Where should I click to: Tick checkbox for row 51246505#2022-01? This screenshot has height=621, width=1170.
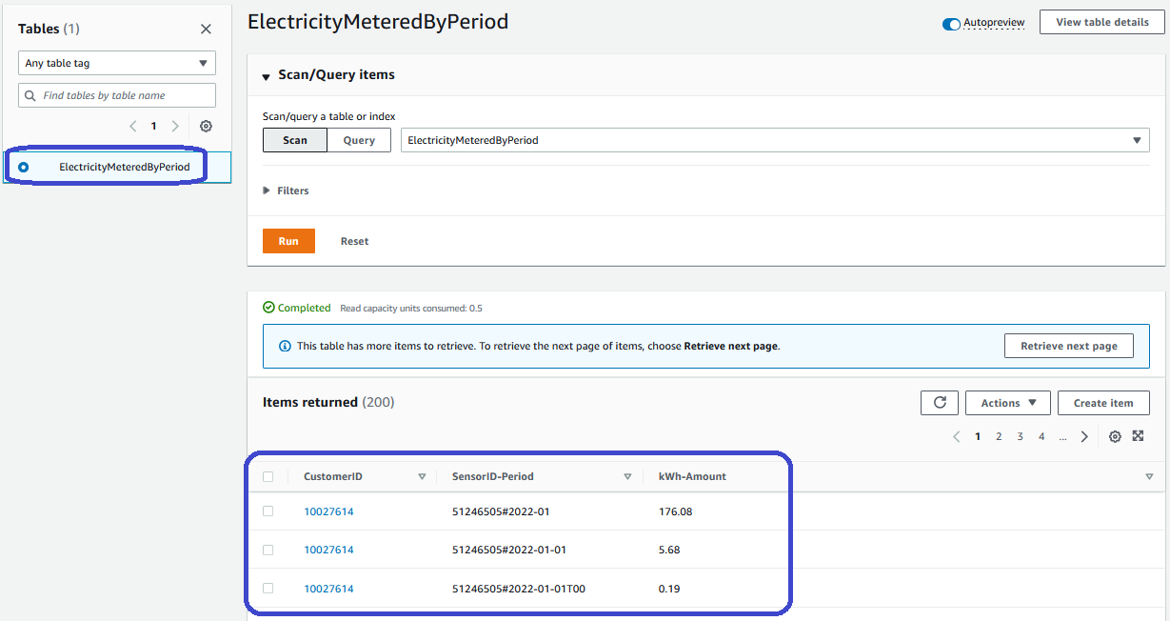coord(268,511)
